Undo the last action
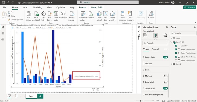197x102 pixels. (x=8, y=2)
